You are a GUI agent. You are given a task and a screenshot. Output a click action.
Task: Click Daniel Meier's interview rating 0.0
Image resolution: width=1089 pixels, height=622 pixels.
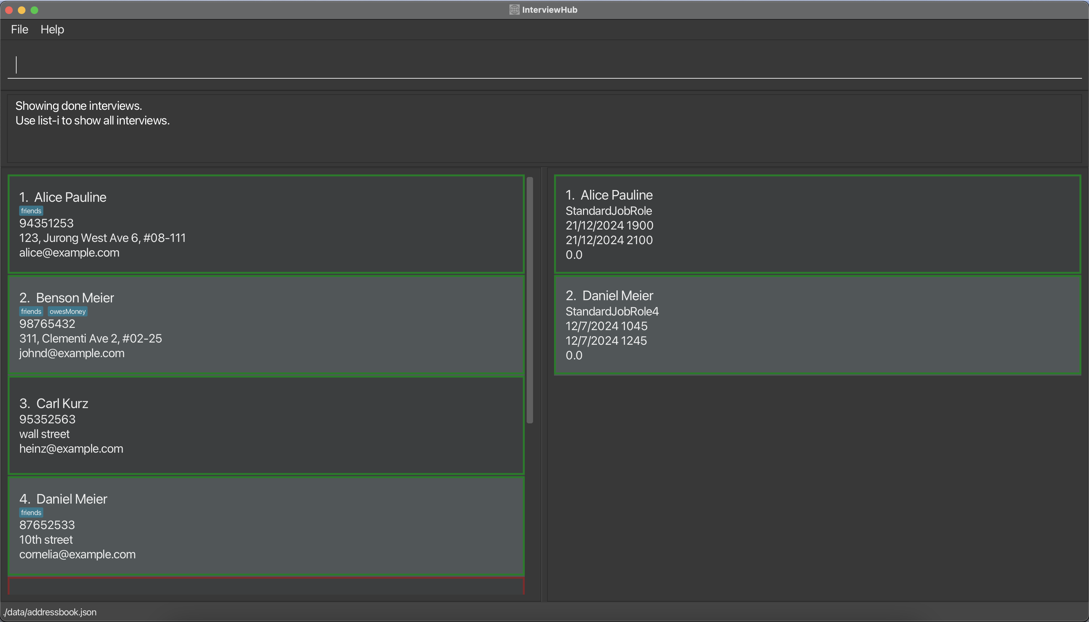pyautogui.click(x=574, y=356)
